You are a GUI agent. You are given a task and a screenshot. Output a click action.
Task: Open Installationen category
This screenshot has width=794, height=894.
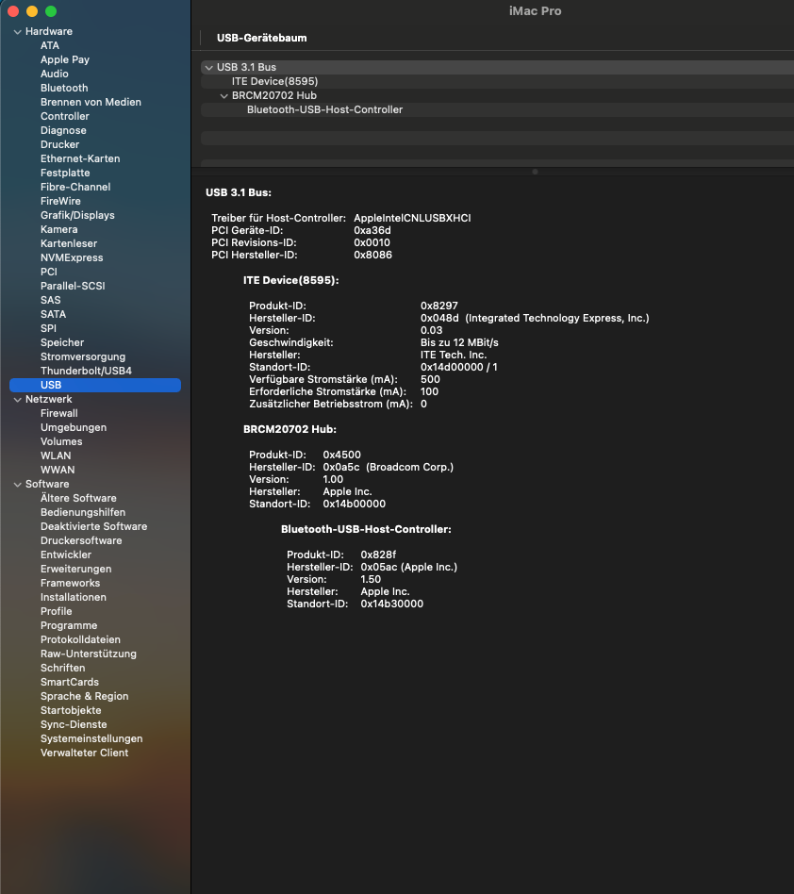pyautogui.click(x=74, y=597)
